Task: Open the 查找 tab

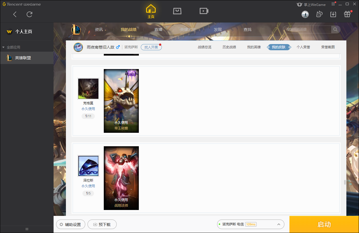Action: click(247, 29)
